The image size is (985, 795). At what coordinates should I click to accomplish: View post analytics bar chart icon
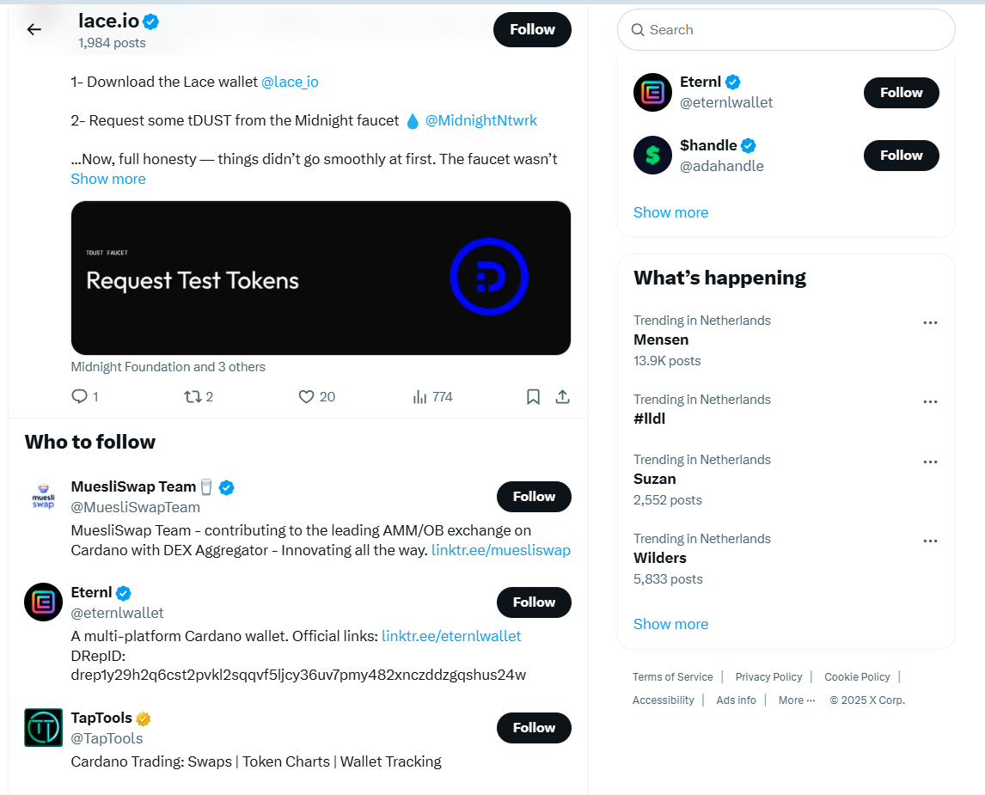point(420,396)
